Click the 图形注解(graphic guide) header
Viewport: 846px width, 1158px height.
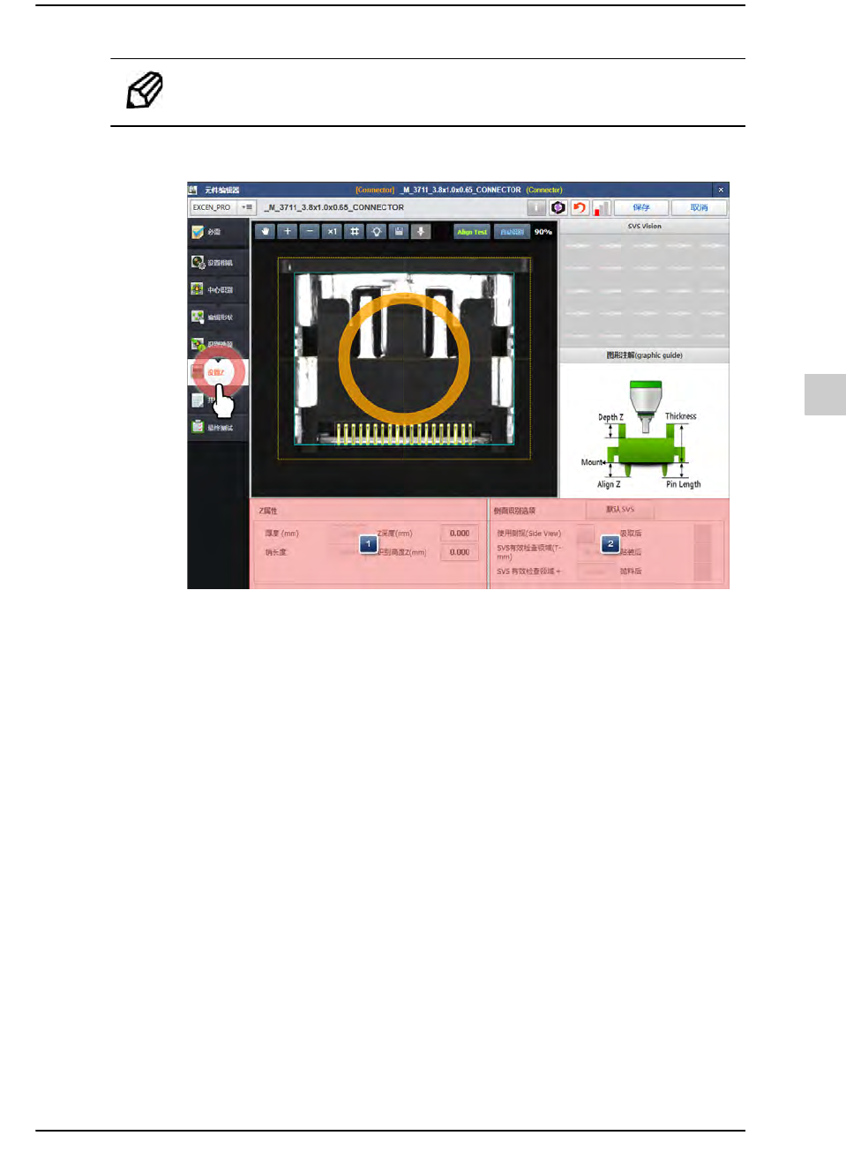pyautogui.click(x=644, y=355)
